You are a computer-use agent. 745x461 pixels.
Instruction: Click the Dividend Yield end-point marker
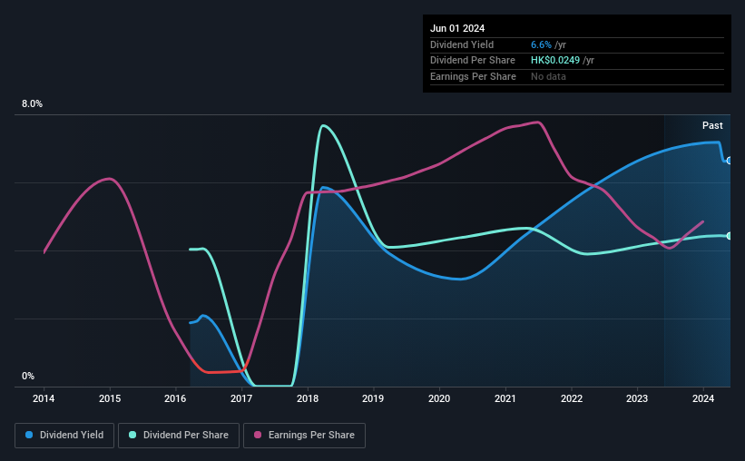730,161
